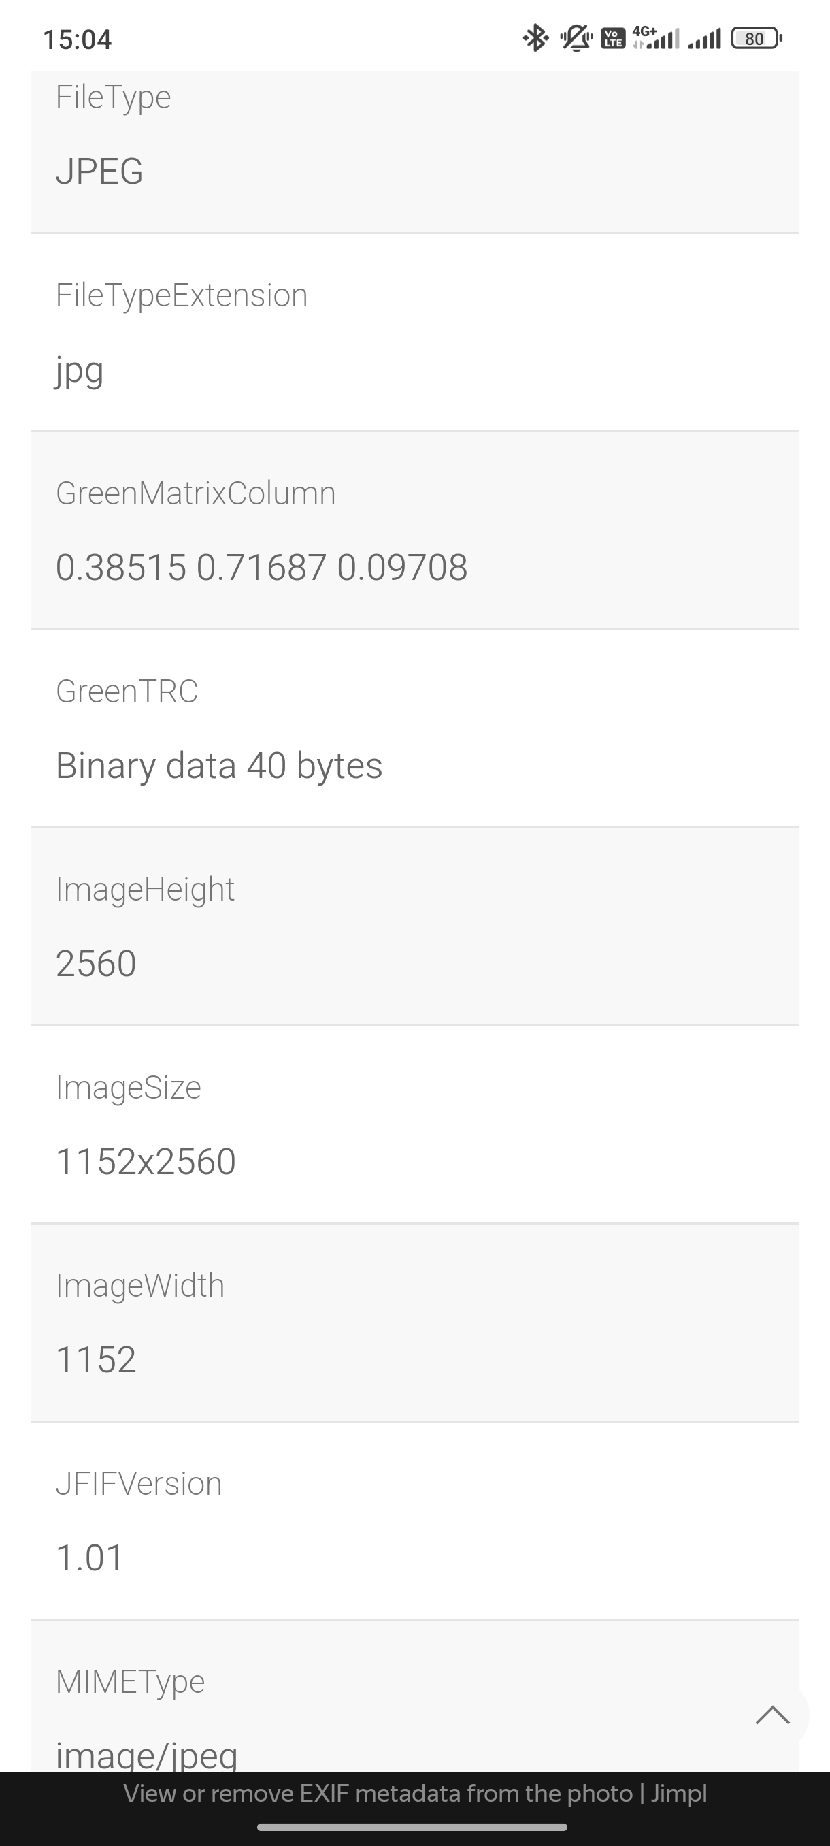Tap the GreenMatrixColumn field label
Viewport: 830px width, 1846px height.
pyautogui.click(x=195, y=493)
